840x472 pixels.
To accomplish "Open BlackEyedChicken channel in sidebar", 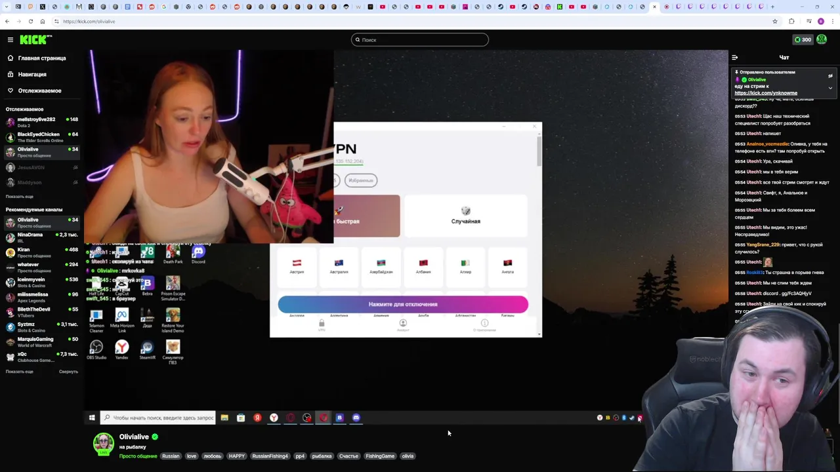I will (41, 137).
